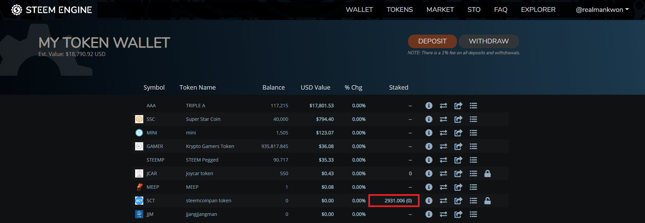Viewport: 645px width, 223px height.
Task: Open the MARKET page
Action: point(440,10)
